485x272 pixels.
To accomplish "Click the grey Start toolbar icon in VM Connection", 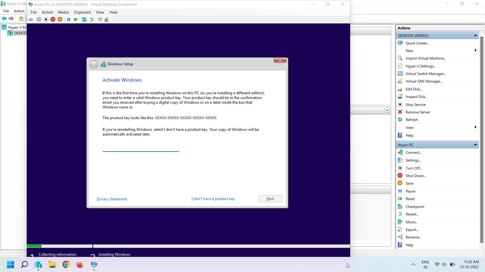I will tap(39, 19).
